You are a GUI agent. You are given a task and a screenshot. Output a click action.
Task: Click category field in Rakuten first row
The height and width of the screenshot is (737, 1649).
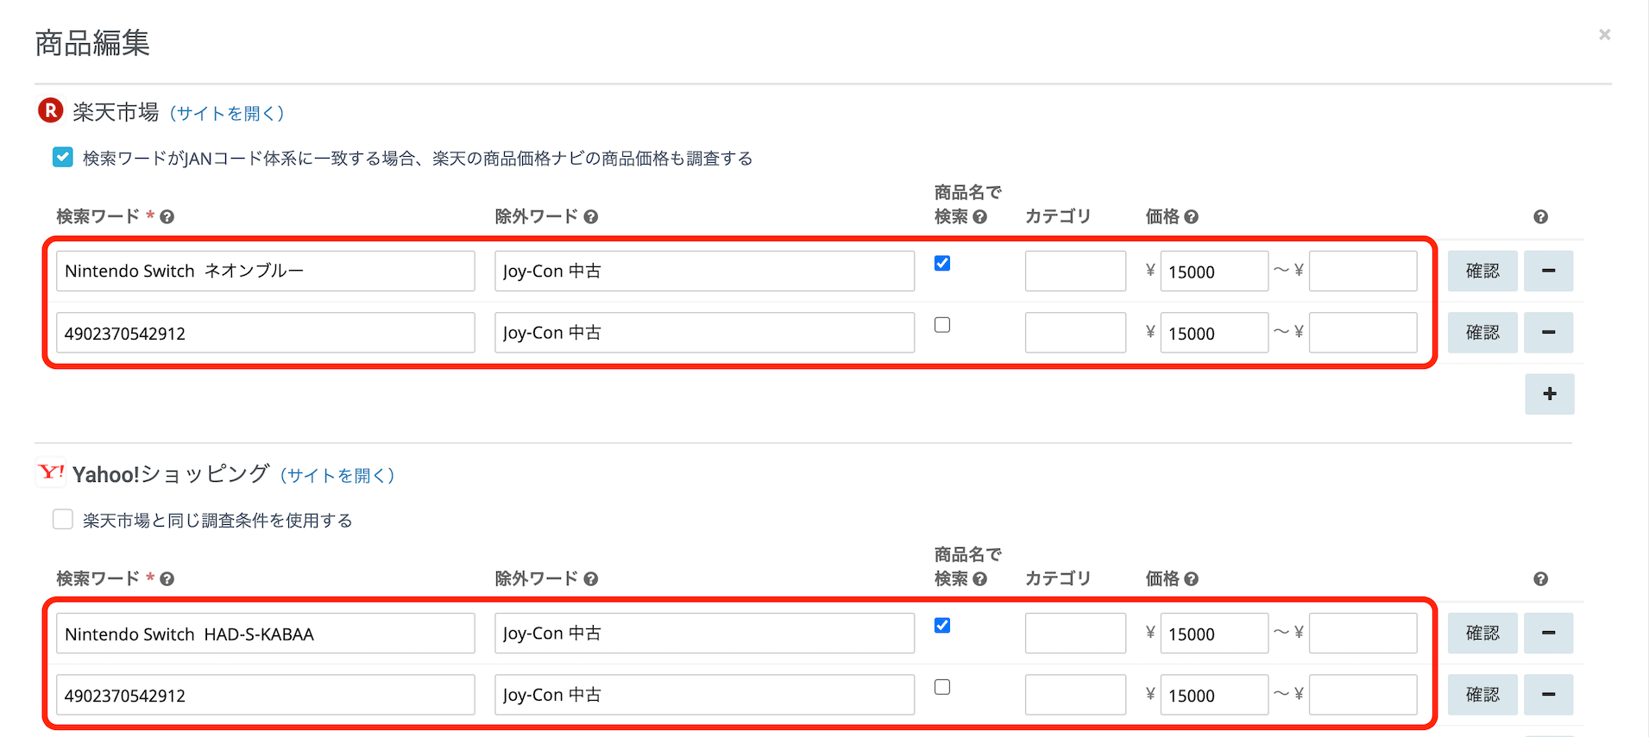(x=1075, y=271)
